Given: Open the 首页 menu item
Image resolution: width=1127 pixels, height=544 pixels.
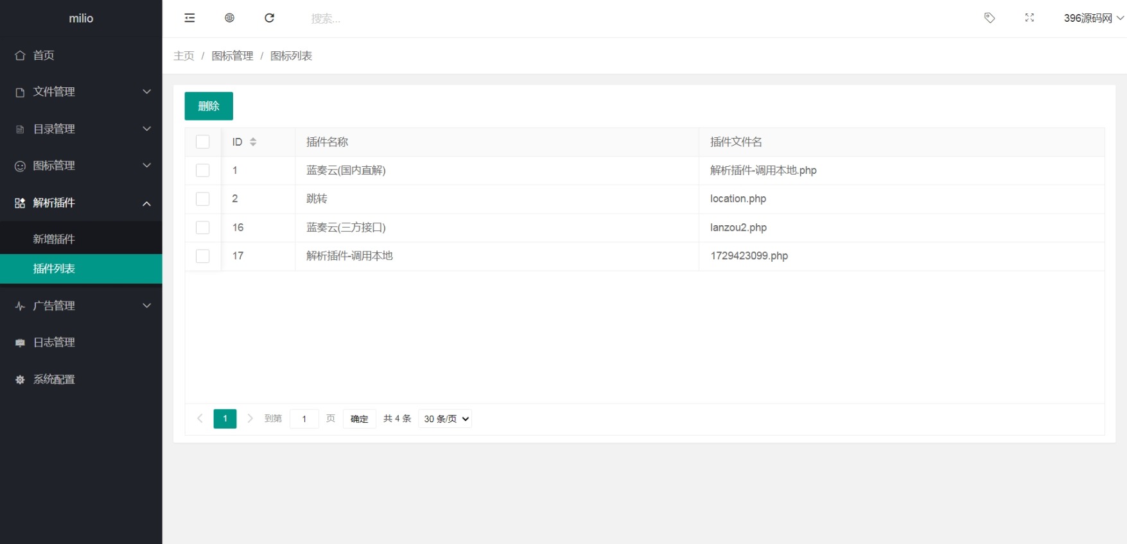Looking at the screenshot, I should pyautogui.click(x=81, y=55).
